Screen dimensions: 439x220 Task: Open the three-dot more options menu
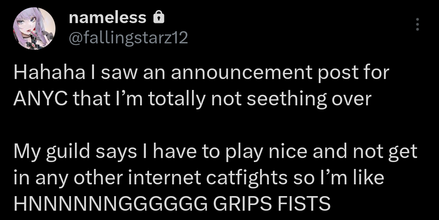pyautogui.click(x=417, y=25)
